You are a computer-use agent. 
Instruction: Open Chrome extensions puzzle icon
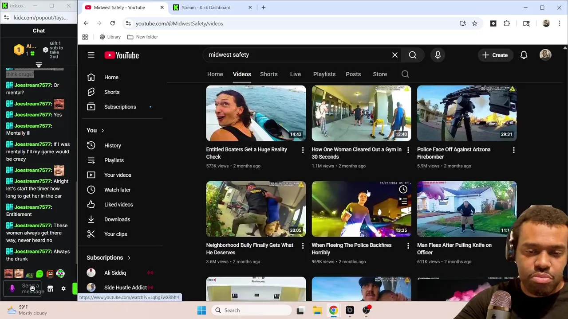pos(507,23)
